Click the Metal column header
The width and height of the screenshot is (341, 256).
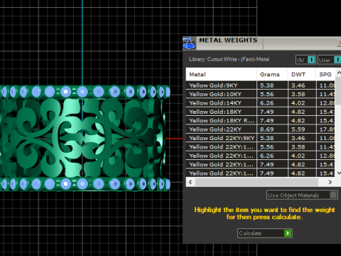tap(221, 75)
